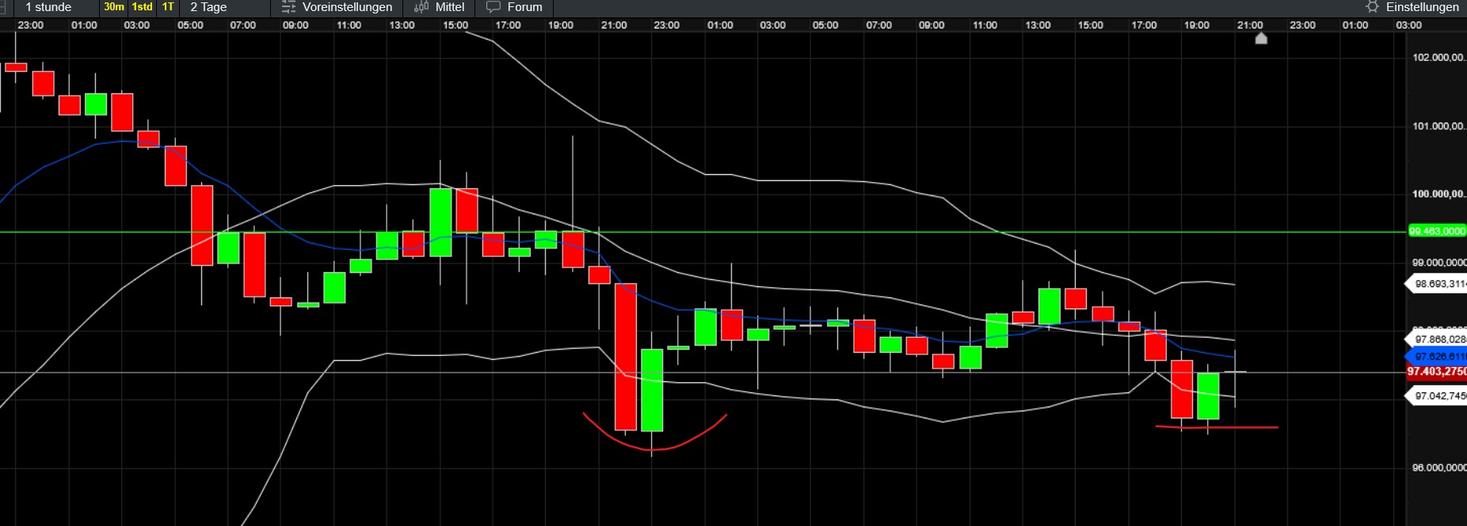
Task: Click the 97.868,028 middle band label
Action: pyautogui.click(x=1437, y=339)
